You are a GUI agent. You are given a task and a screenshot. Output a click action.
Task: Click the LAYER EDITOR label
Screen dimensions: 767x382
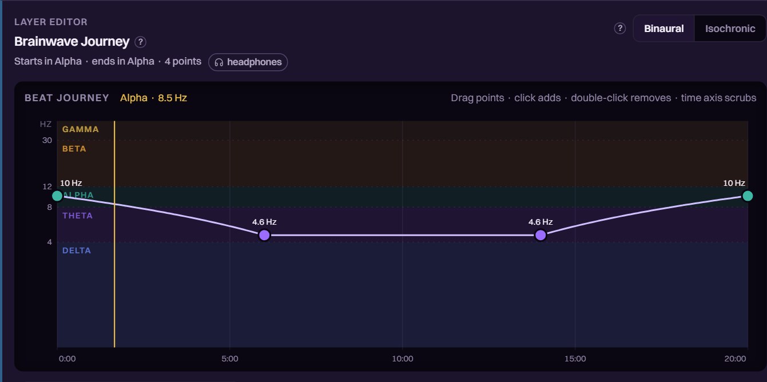click(x=51, y=22)
